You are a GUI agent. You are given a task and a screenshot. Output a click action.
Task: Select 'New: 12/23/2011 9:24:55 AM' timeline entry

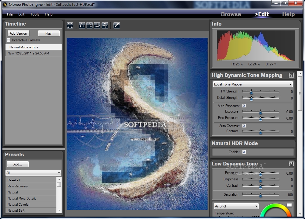tap(33, 53)
